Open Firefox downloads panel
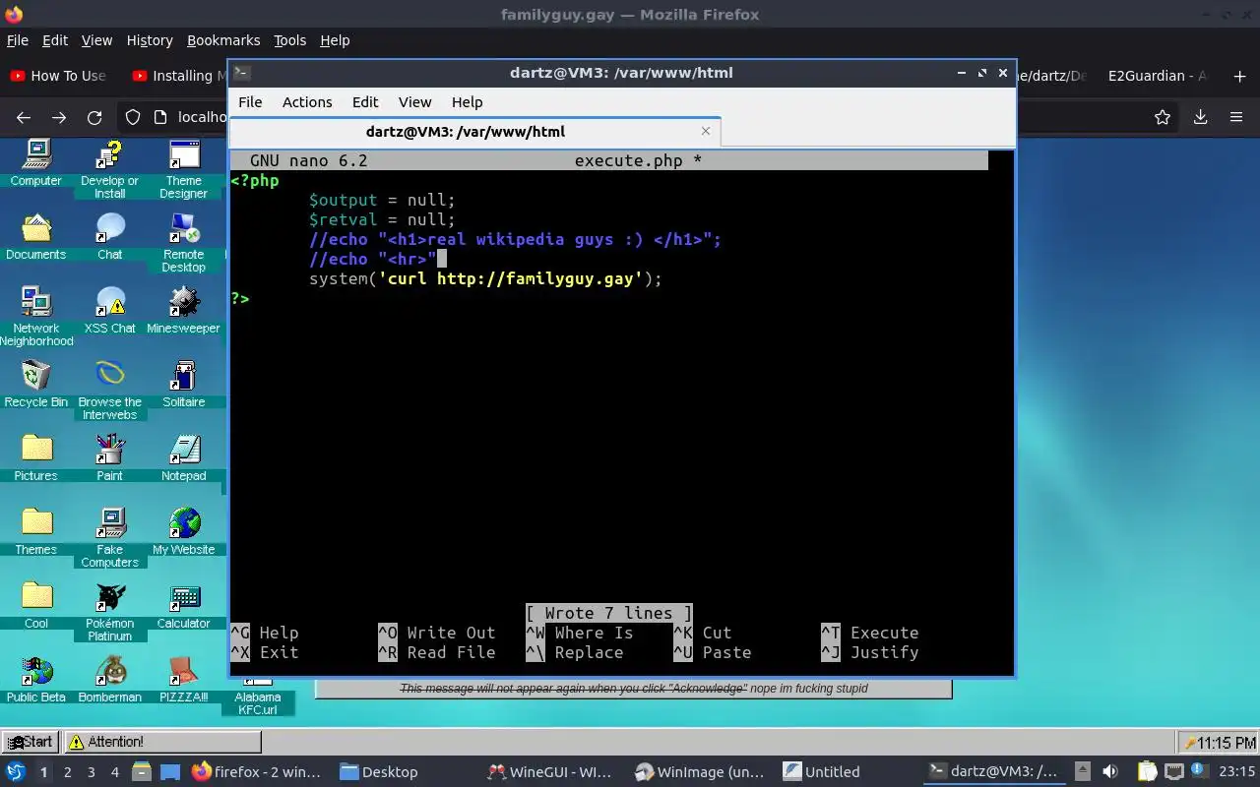This screenshot has height=787, width=1260. 1200,117
